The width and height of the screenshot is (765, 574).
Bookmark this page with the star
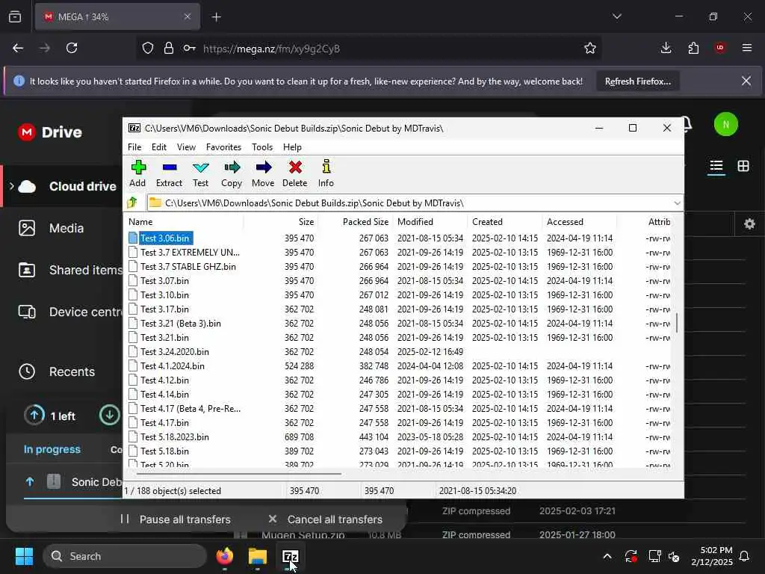590,48
